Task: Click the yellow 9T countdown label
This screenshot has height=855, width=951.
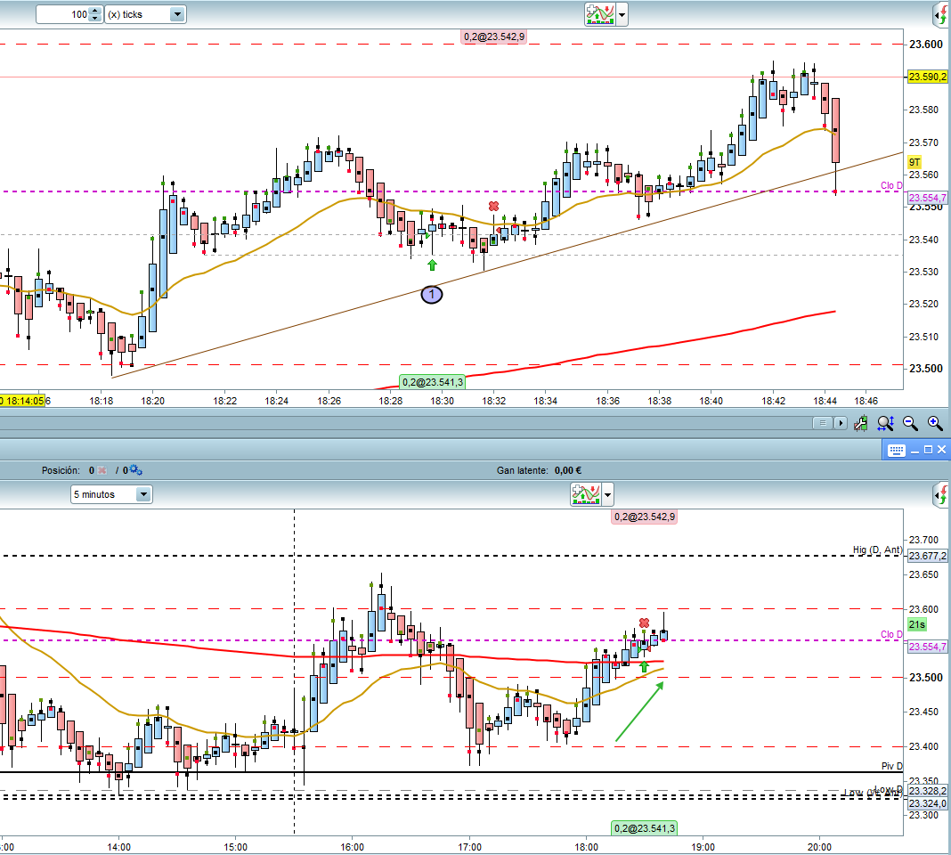Action: 914,162
